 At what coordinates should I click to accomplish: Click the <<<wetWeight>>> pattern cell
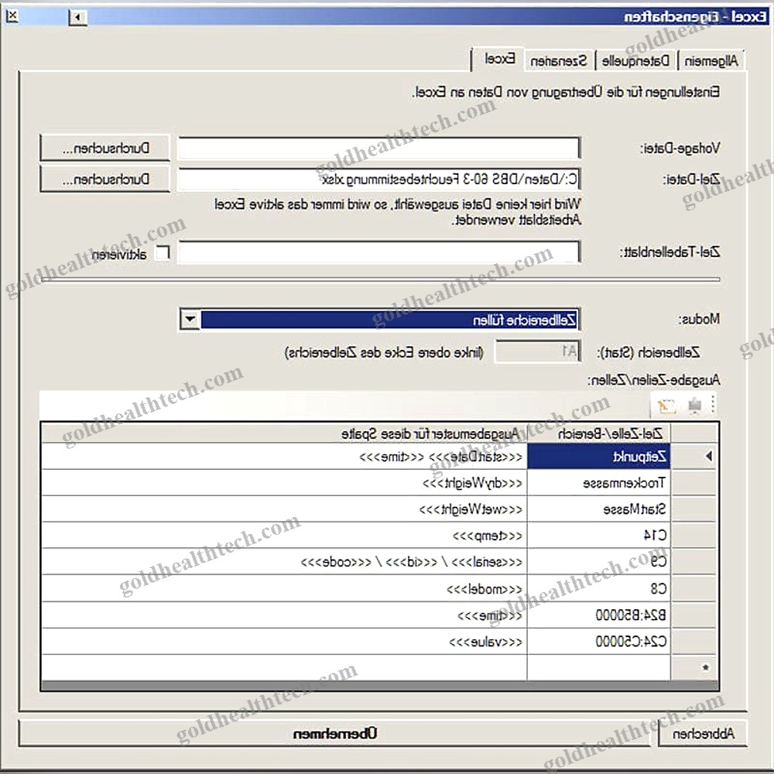click(284, 509)
